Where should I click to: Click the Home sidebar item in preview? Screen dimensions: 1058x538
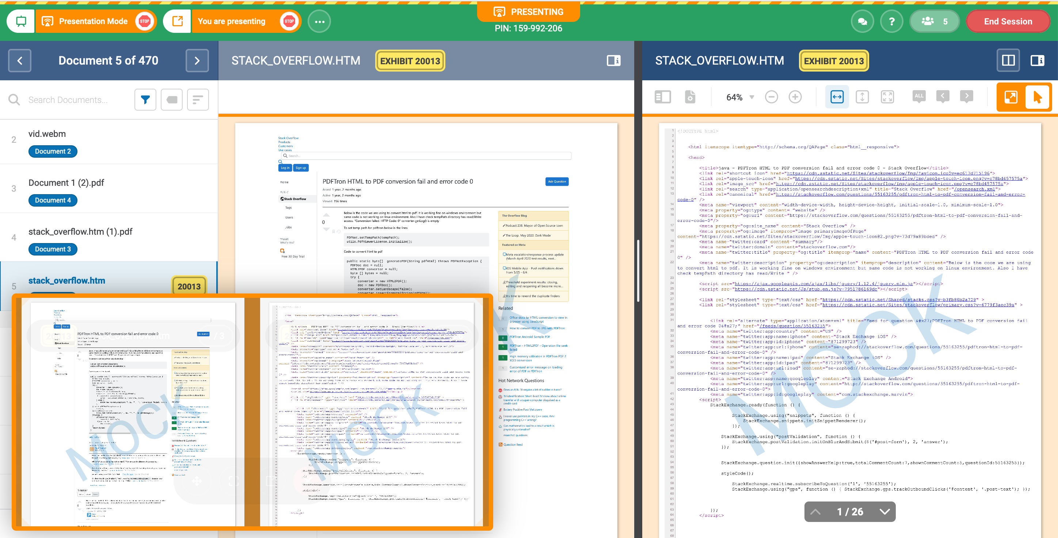pyautogui.click(x=284, y=182)
